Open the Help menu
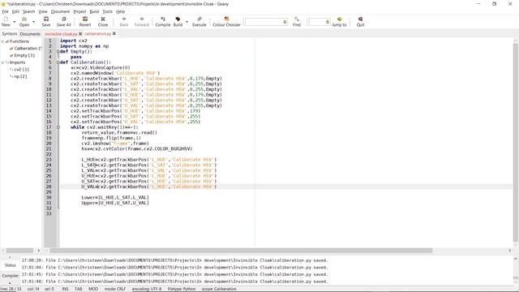519x292 pixels. 121,11
